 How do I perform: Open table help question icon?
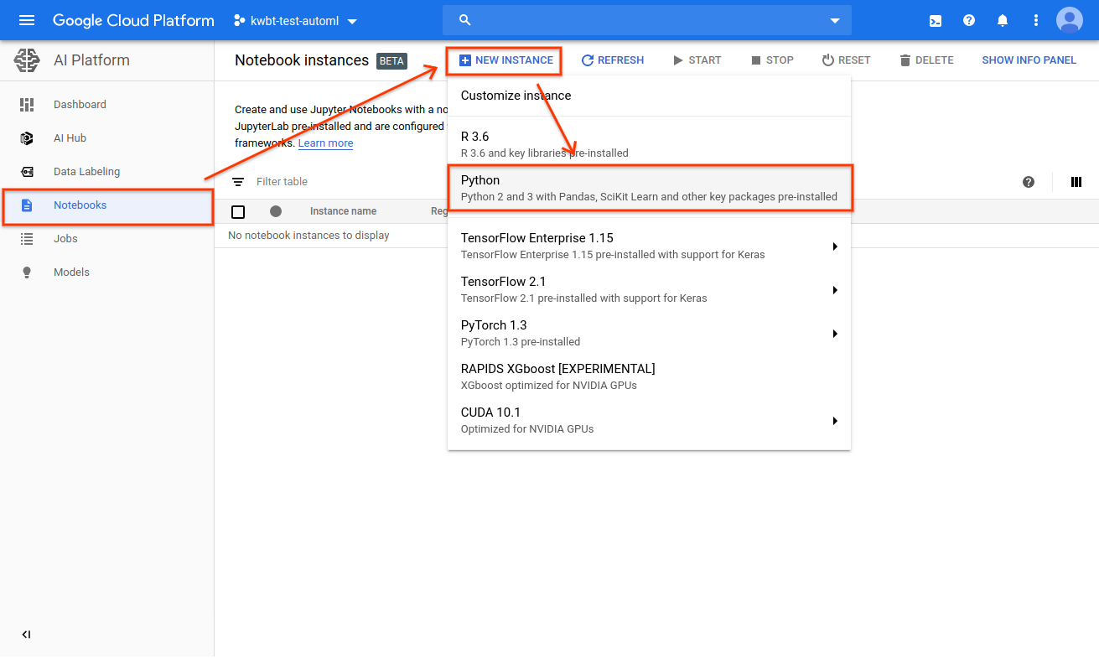point(1029,182)
